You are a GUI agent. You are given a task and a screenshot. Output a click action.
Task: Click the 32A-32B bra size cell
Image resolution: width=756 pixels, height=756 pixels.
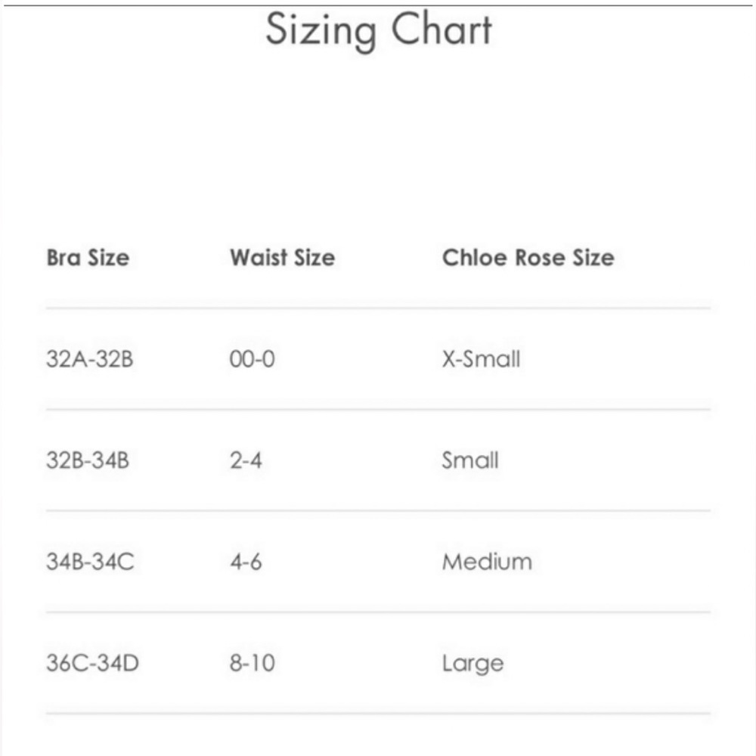89,358
